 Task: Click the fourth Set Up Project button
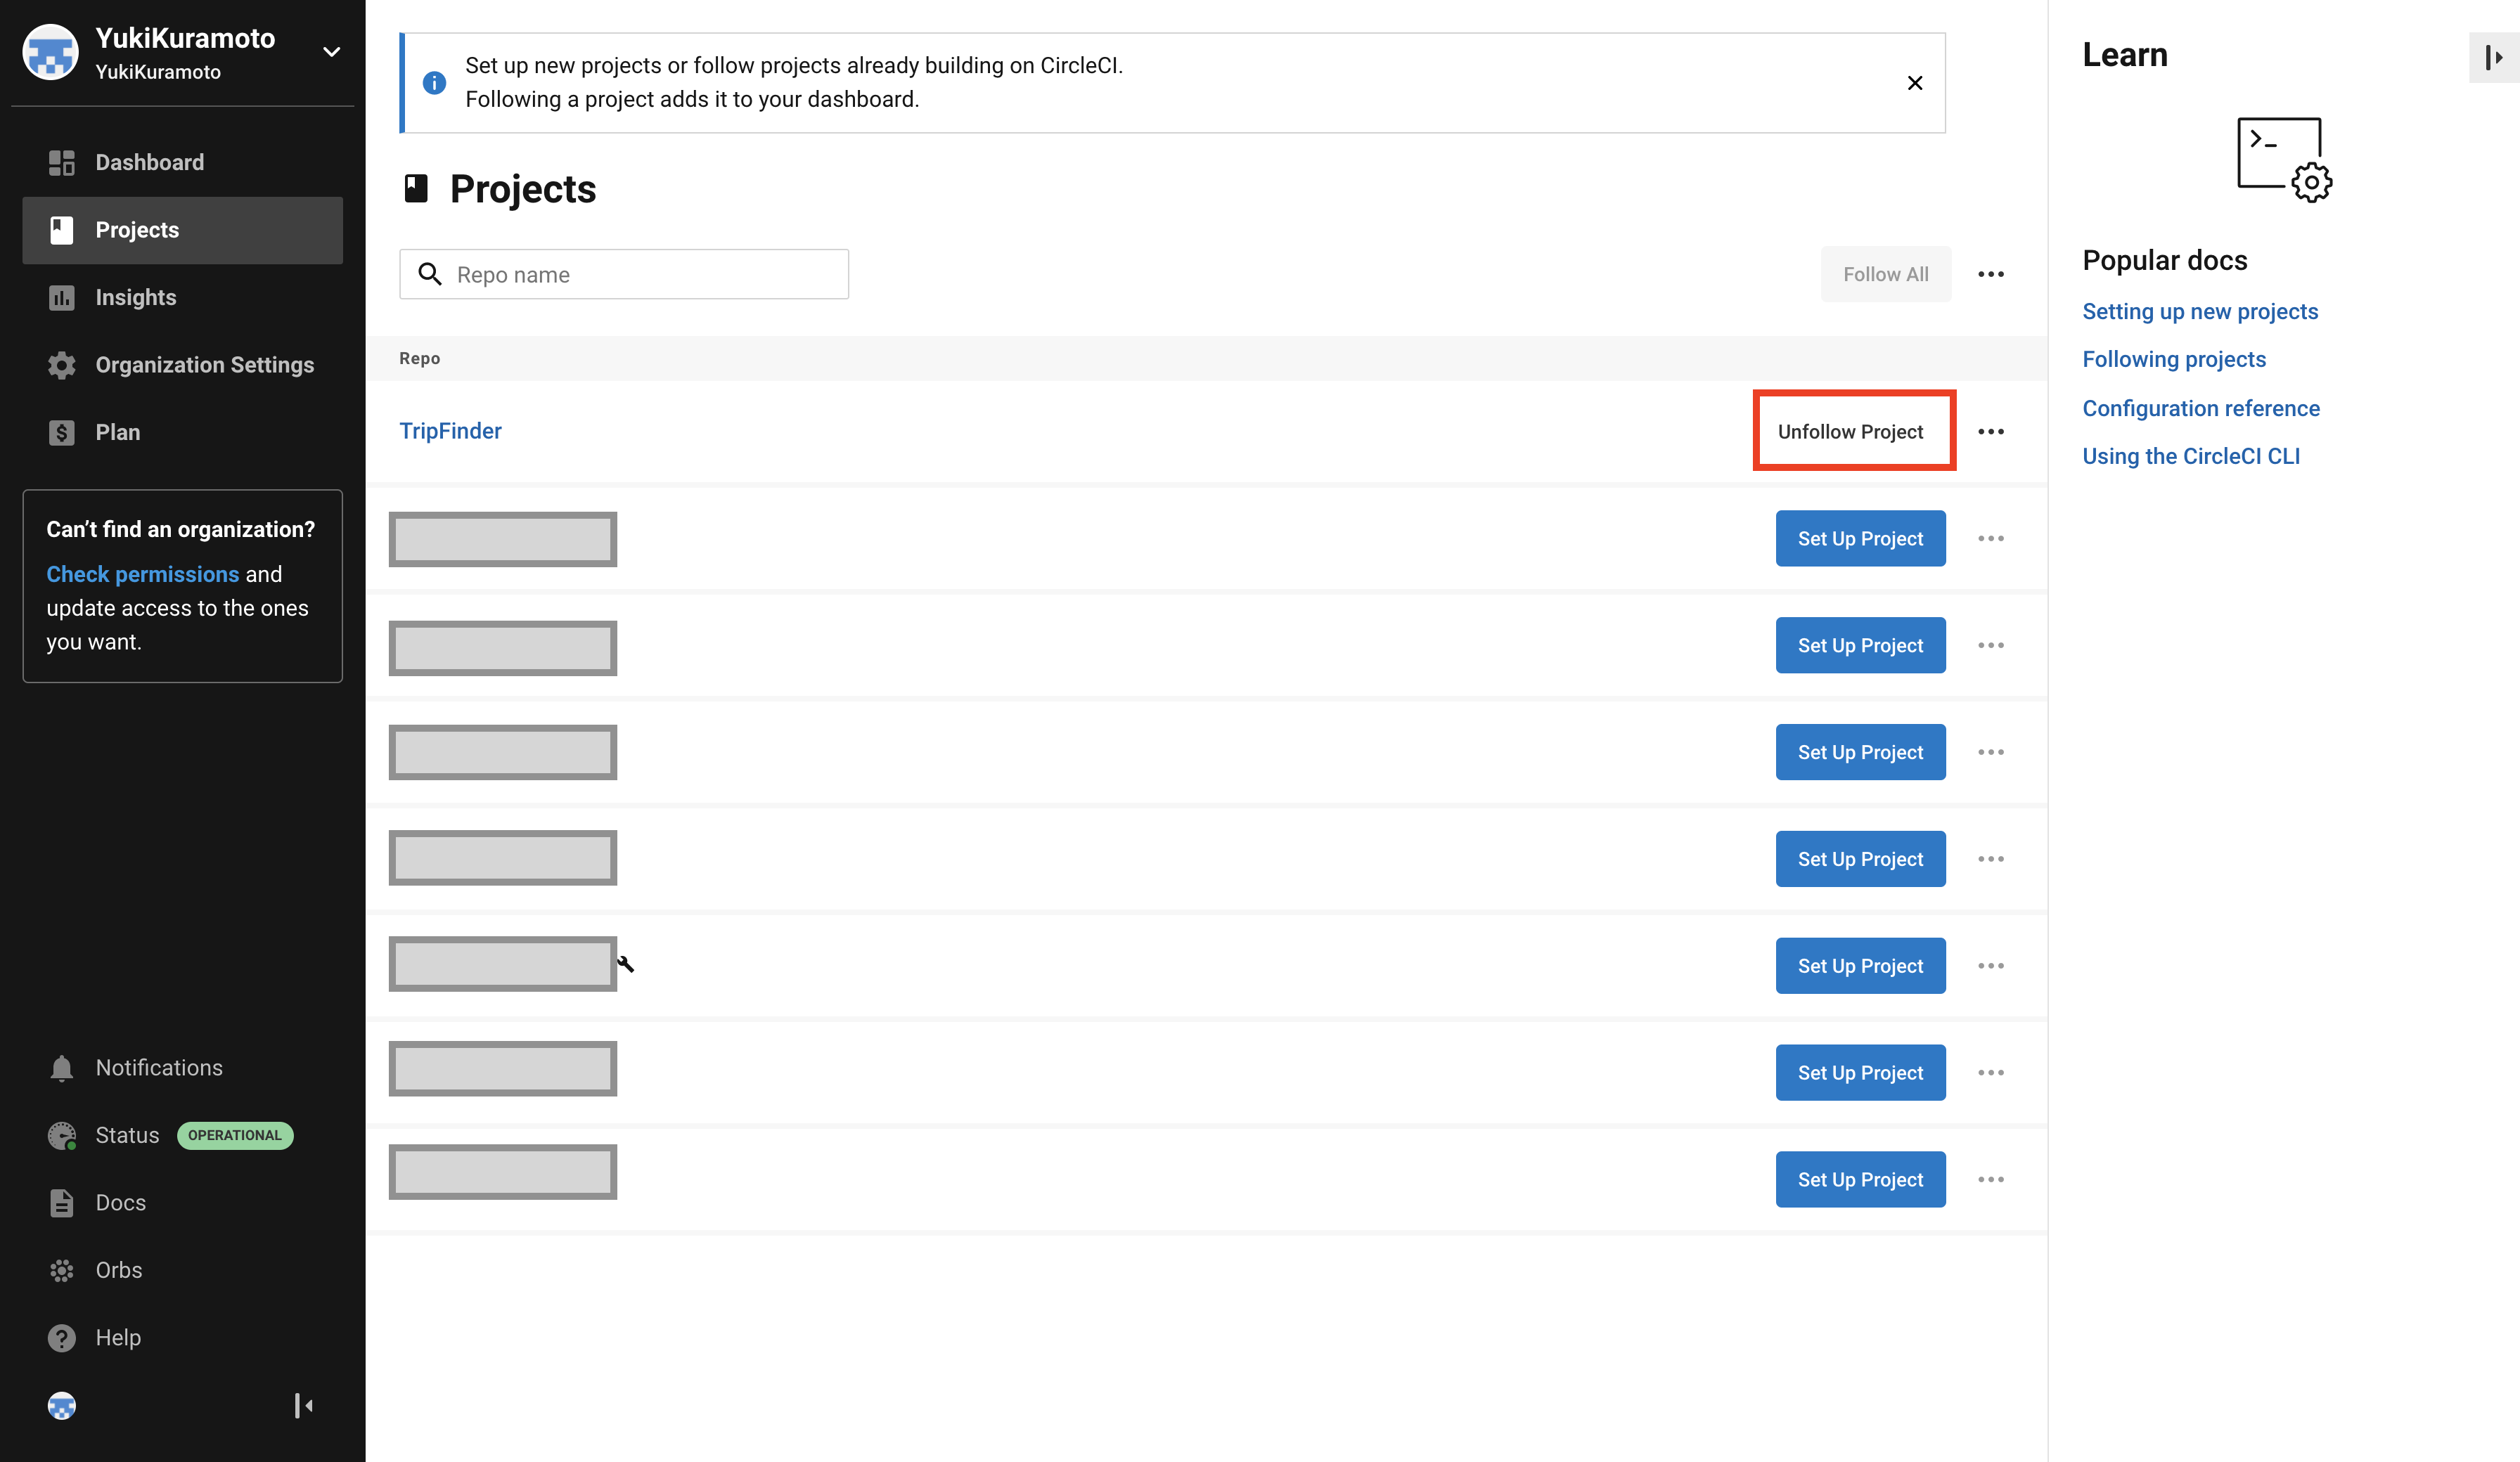point(1860,859)
